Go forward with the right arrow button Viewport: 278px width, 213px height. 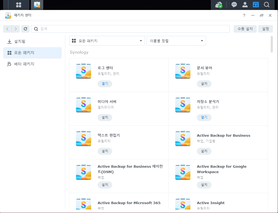16,29
